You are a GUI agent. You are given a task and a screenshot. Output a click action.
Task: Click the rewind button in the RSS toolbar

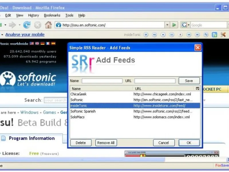pos(154,35)
